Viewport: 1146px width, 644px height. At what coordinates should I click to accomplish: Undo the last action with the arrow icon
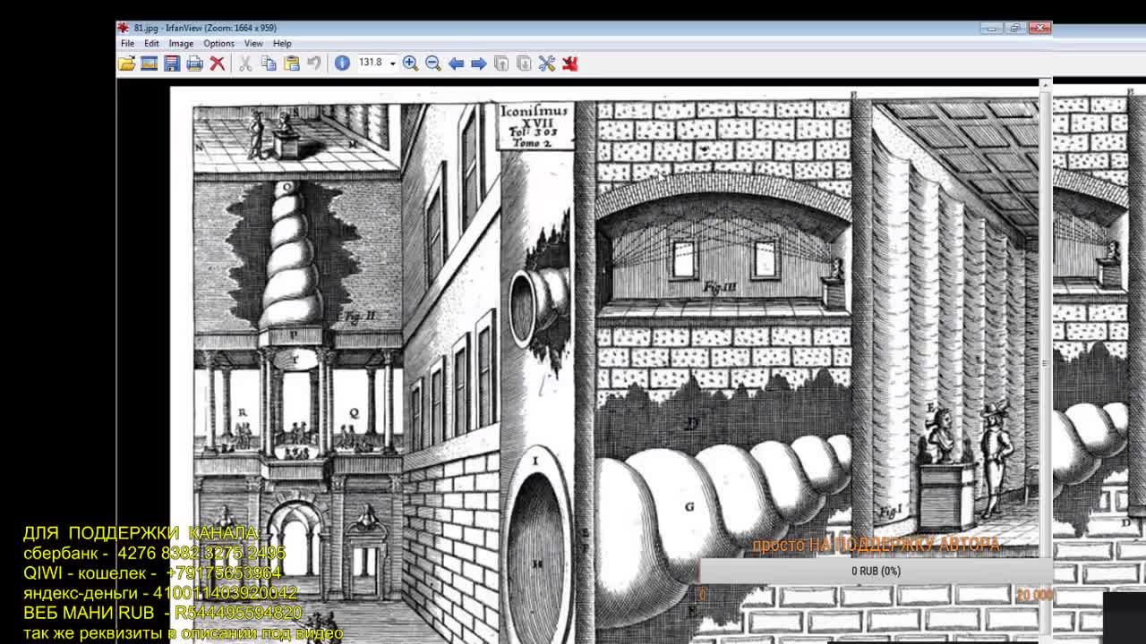pos(313,64)
